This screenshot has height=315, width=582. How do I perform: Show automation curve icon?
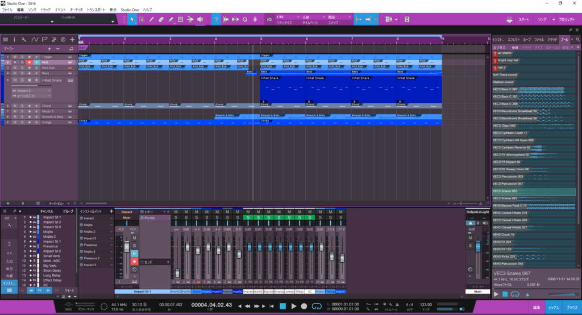click(x=35, y=39)
